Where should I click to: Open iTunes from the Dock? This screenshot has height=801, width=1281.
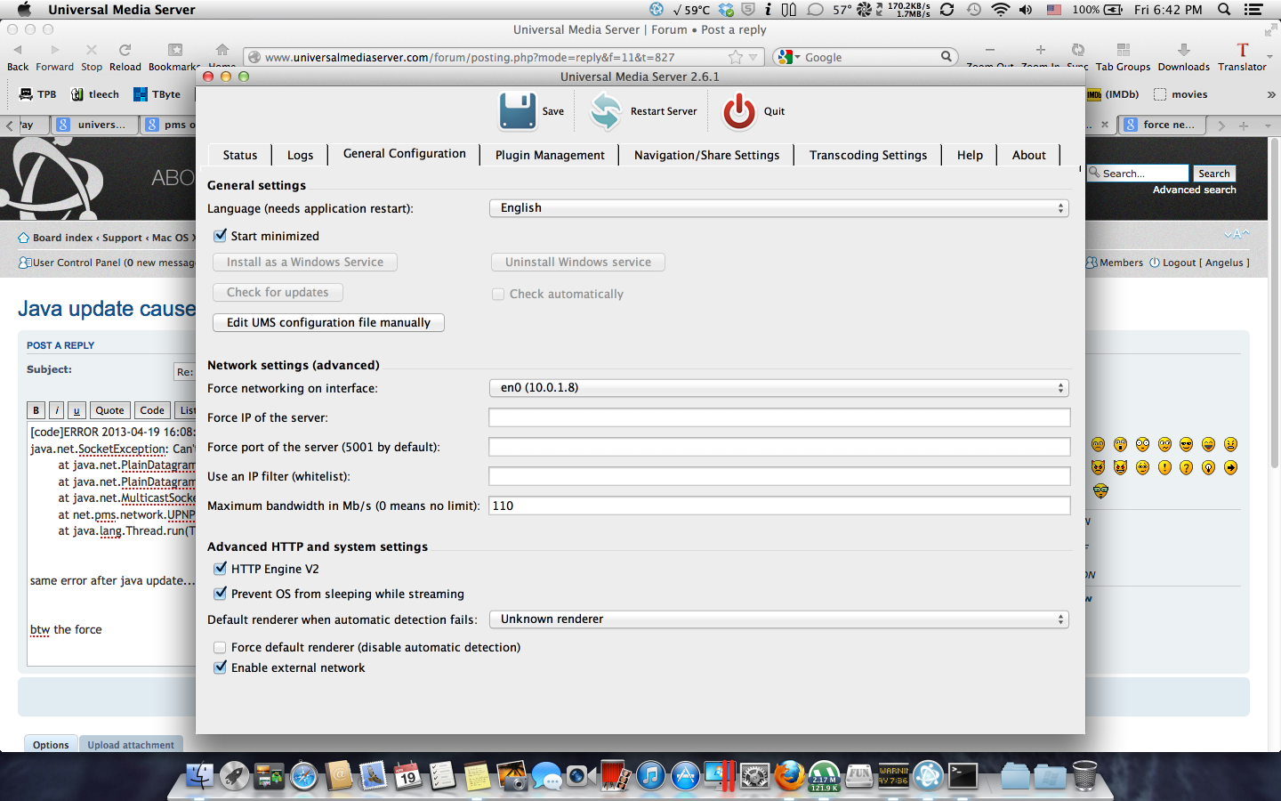point(650,775)
